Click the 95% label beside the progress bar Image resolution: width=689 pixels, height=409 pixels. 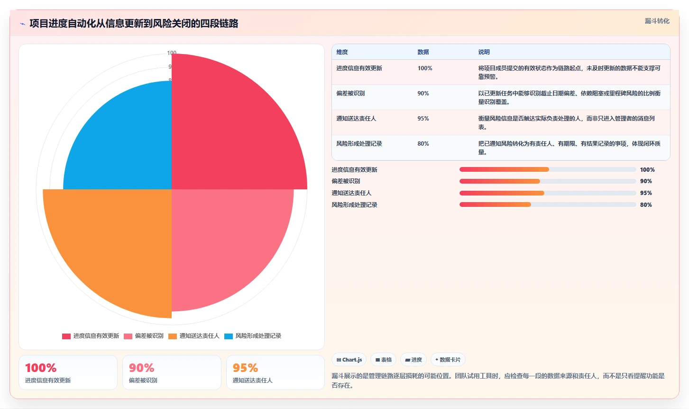[646, 193]
